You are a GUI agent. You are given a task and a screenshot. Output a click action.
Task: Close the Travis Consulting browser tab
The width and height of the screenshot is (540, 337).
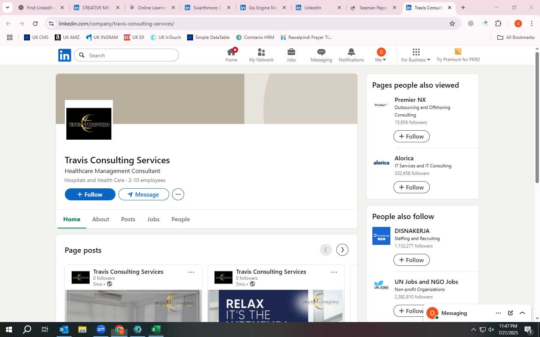click(x=450, y=7)
